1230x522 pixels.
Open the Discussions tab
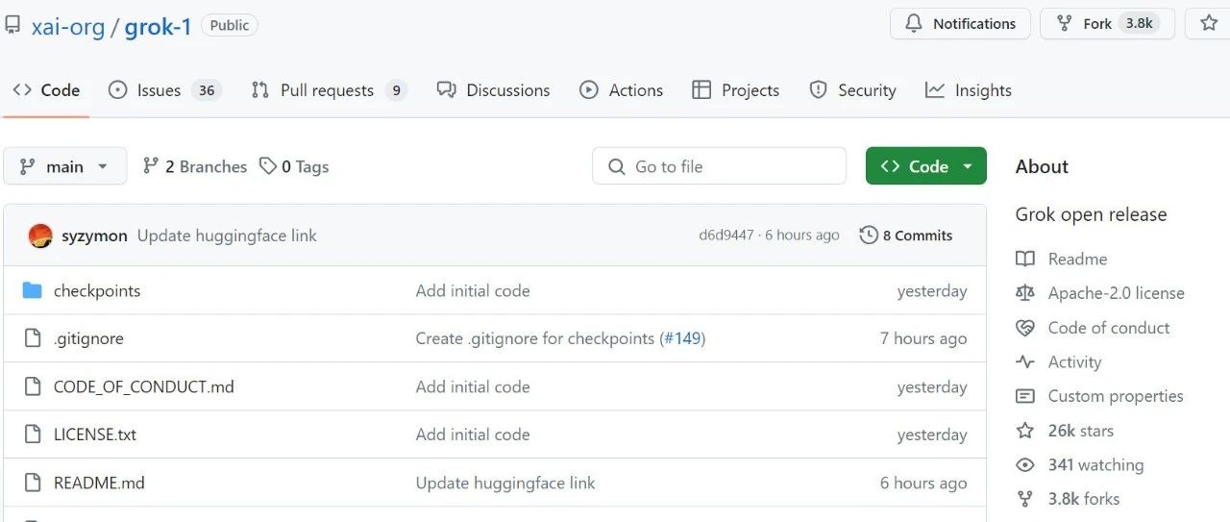click(493, 90)
